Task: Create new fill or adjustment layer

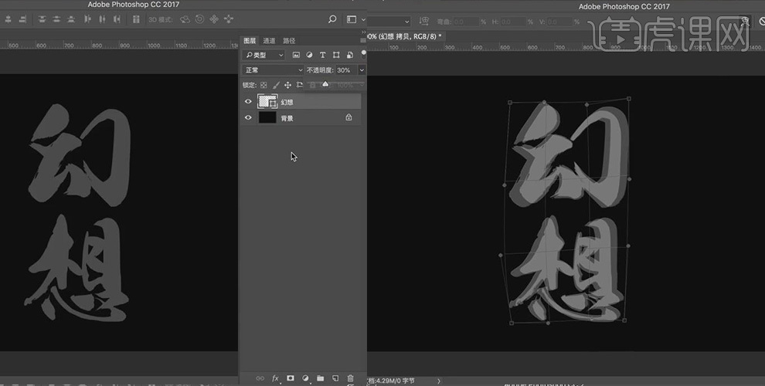Action: tap(305, 378)
